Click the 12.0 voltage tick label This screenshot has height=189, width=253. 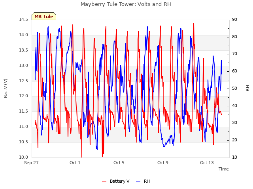[x=24, y=96]
